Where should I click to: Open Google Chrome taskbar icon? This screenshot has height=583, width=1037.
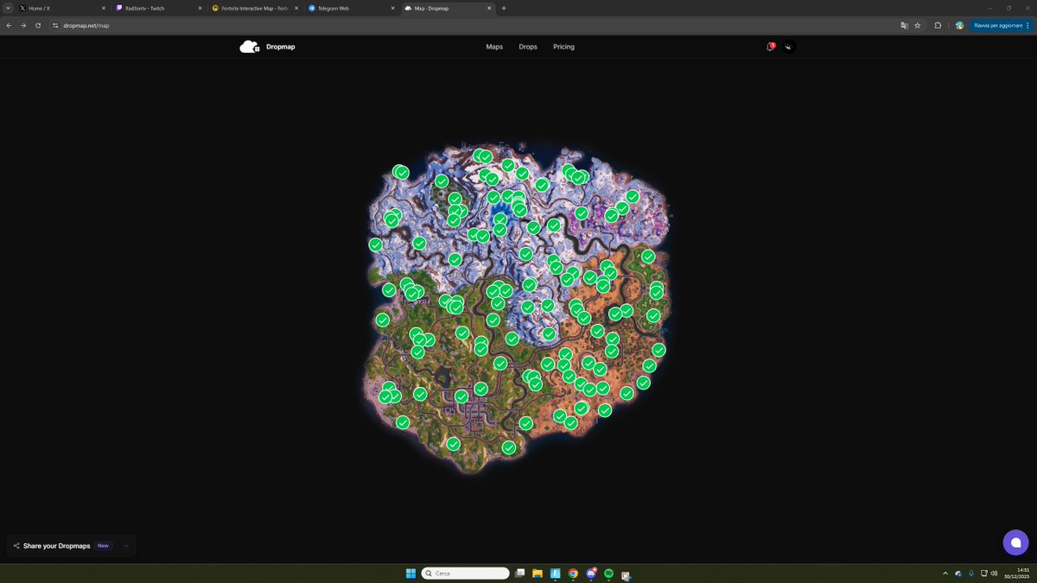pyautogui.click(x=573, y=573)
